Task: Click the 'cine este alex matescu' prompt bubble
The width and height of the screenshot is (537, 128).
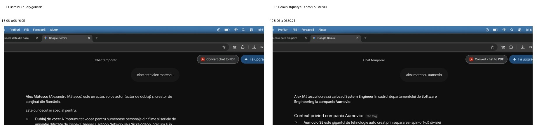Action: (155, 75)
